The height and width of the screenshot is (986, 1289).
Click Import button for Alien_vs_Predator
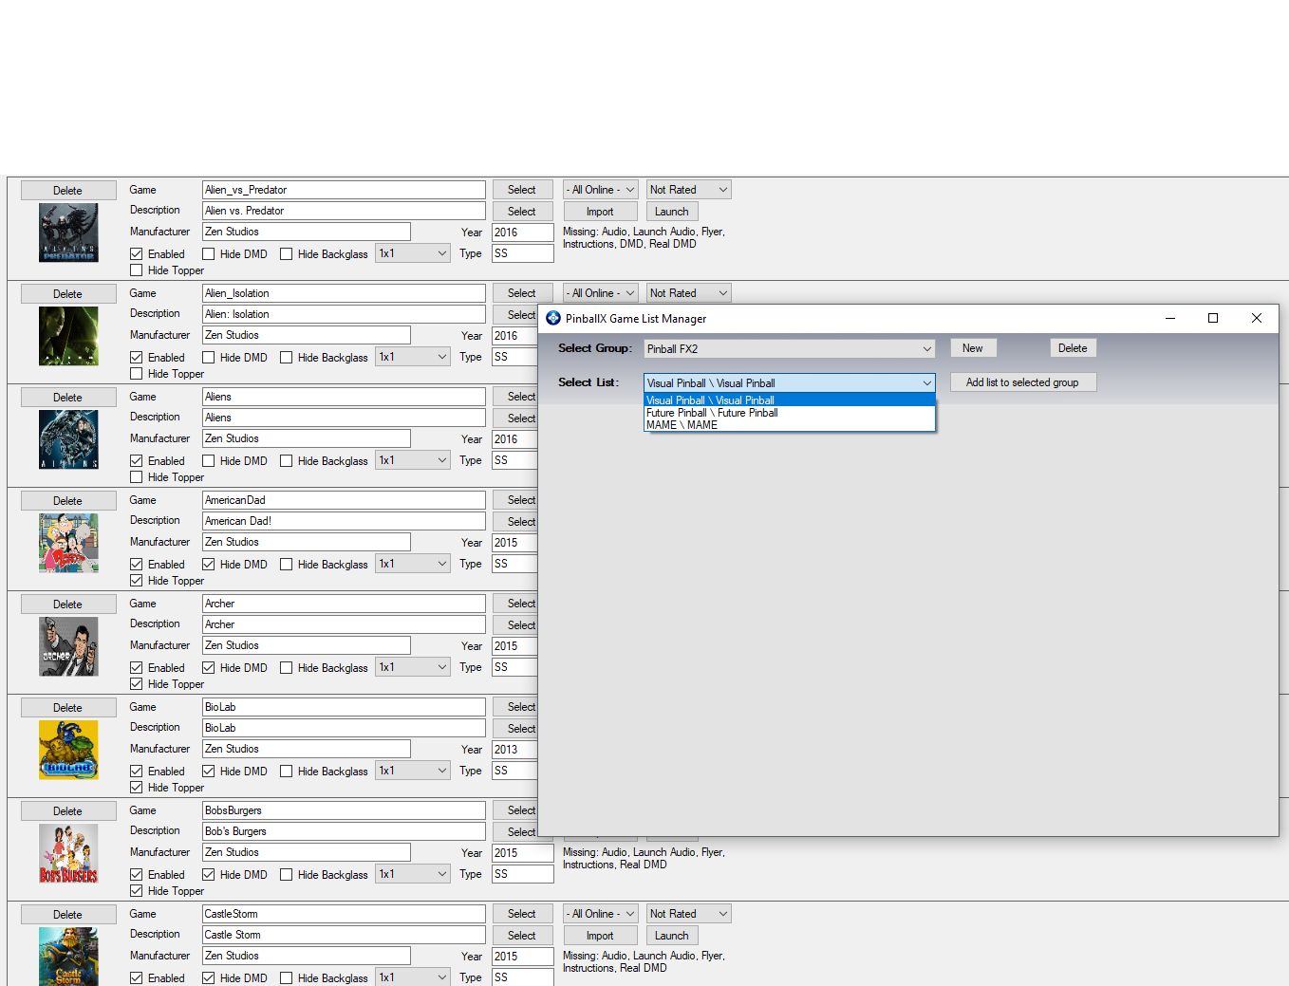(x=600, y=212)
